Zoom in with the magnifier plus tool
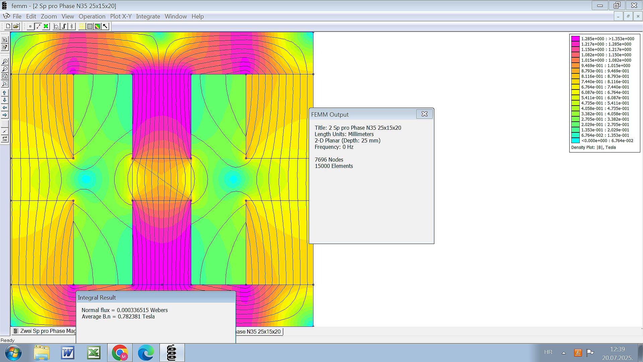The height and width of the screenshot is (362, 643). pos(5,62)
